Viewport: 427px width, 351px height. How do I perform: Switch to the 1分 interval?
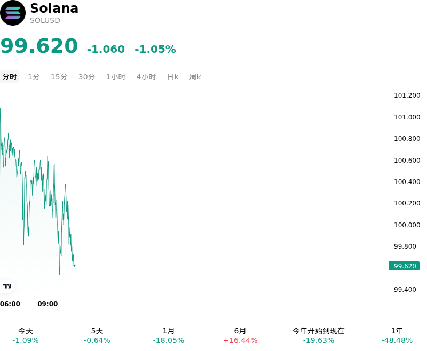click(x=34, y=77)
